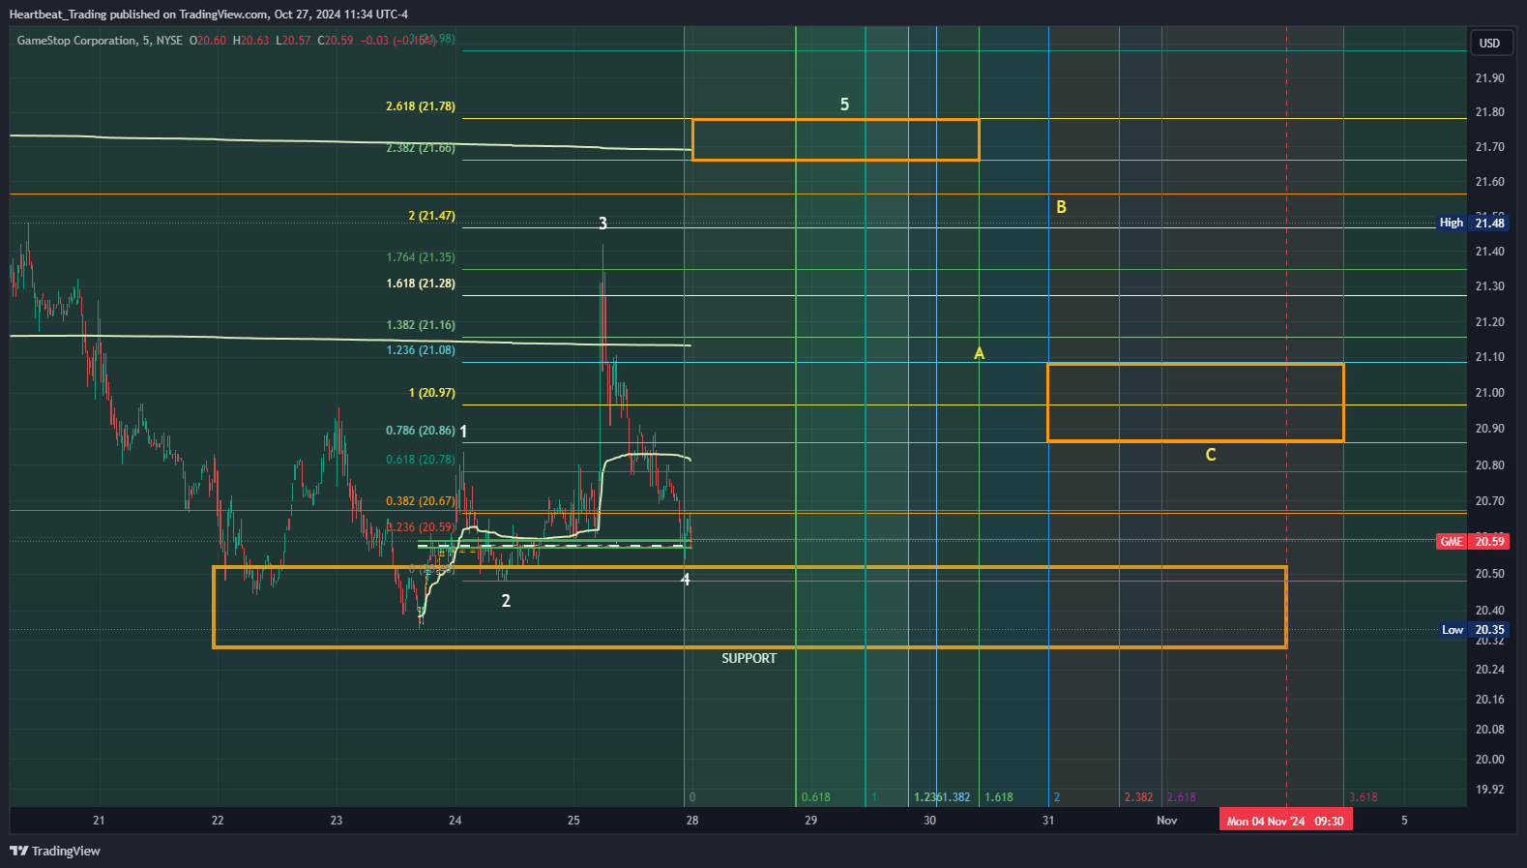Open the TradingView logo link
The width and height of the screenshot is (1527, 868).
pyautogui.click(x=55, y=851)
